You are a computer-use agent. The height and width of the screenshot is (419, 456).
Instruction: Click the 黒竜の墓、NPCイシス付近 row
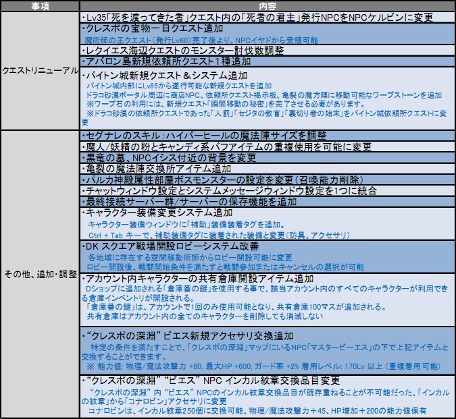[268, 158]
